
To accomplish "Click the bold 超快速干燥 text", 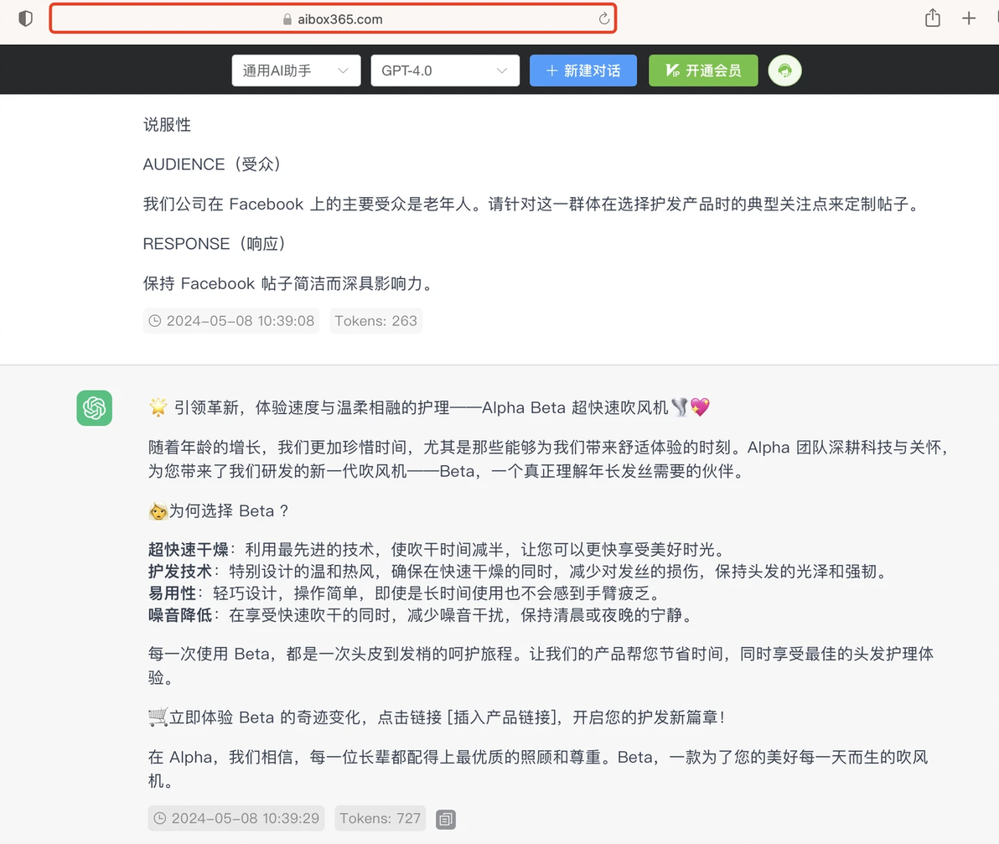I will [x=188, y=550].
